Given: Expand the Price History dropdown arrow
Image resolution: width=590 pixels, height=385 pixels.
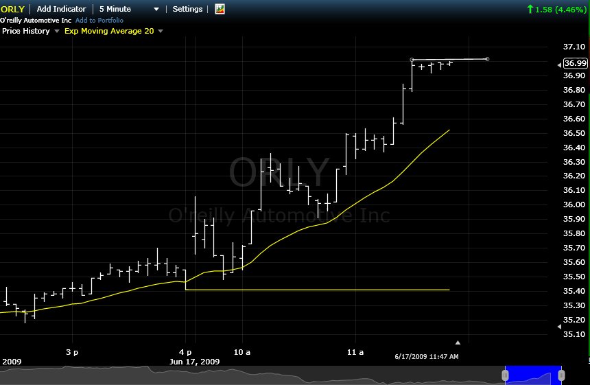Looking at the screenshot, I should click(57, 32).
